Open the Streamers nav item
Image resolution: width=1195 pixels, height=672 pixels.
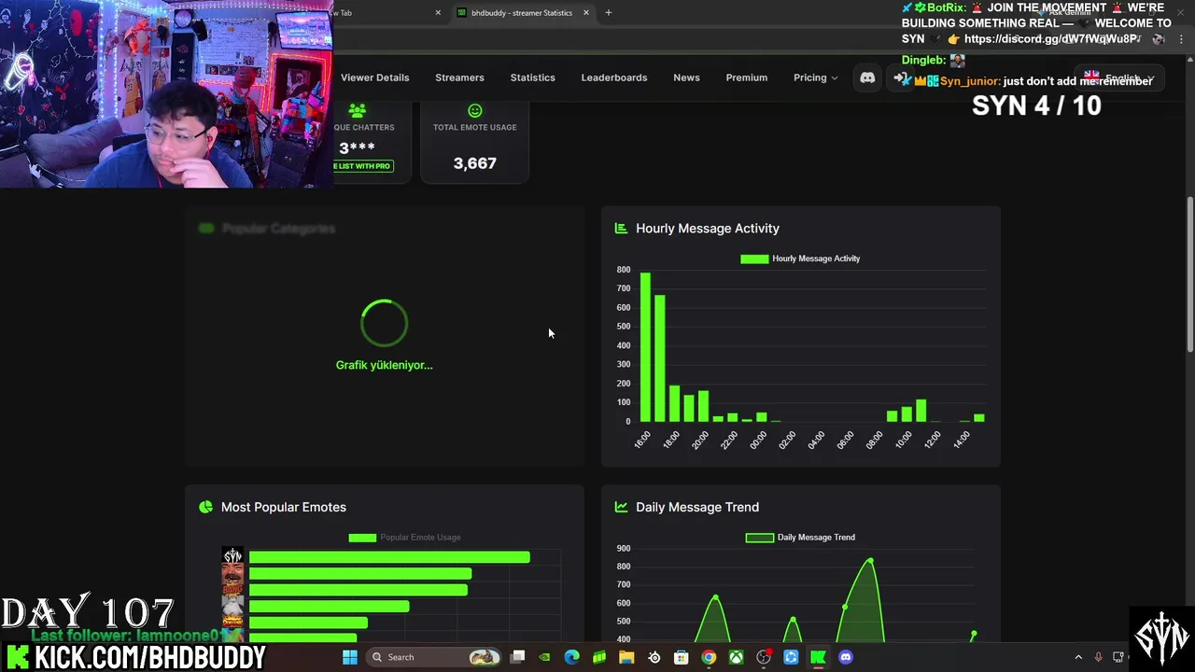459,77
